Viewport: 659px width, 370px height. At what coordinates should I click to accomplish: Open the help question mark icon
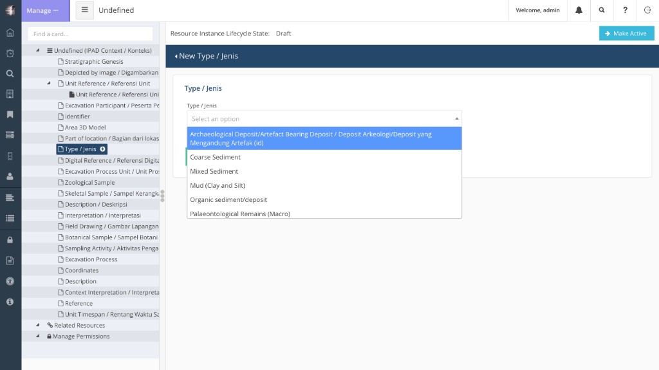click(625, 10)
